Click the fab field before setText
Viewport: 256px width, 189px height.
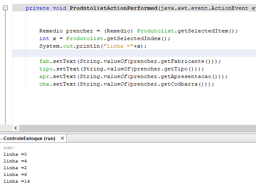pos(44,61)
